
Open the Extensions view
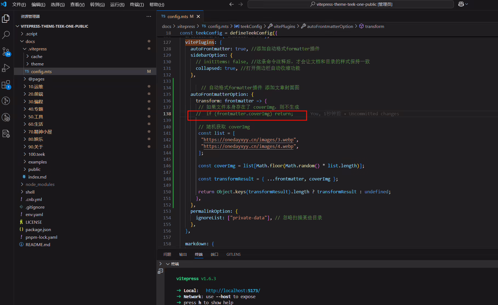pyautogui.click(x=6, y=85)
